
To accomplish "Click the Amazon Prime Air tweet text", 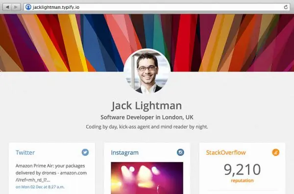I will (51, 173).
